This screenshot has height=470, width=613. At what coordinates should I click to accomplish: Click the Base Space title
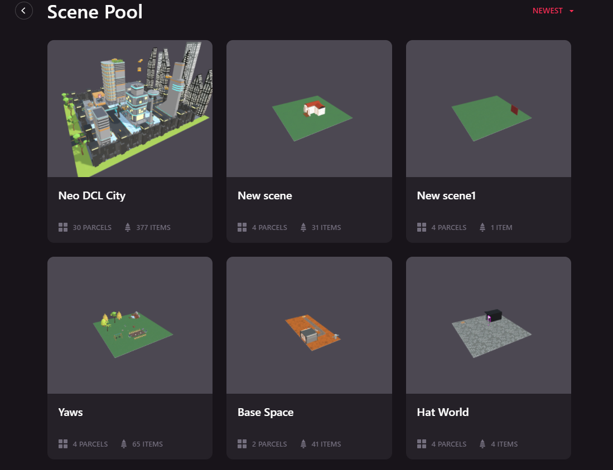[266, 412]
